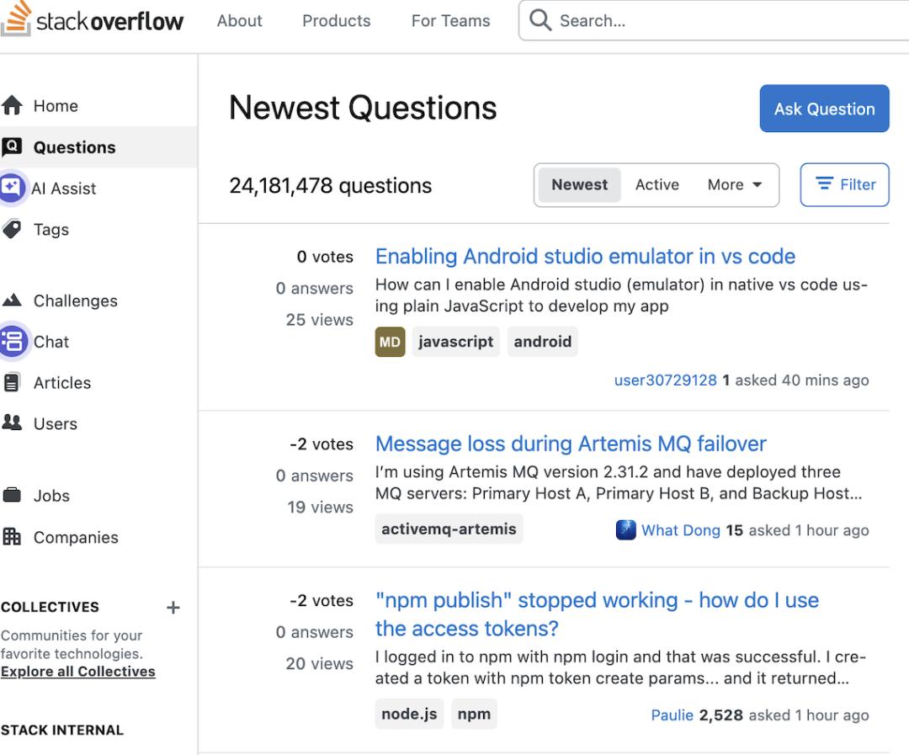Viewport: 909px width, 755px height.
Task: Click What Dong's user avatar
Action: point(625,529)
